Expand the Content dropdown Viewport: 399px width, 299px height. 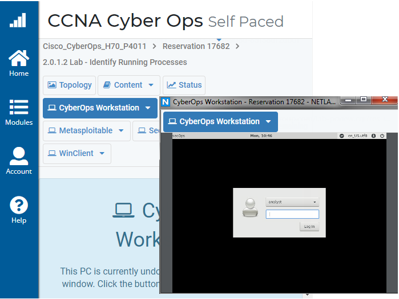[x=129, y=85]
